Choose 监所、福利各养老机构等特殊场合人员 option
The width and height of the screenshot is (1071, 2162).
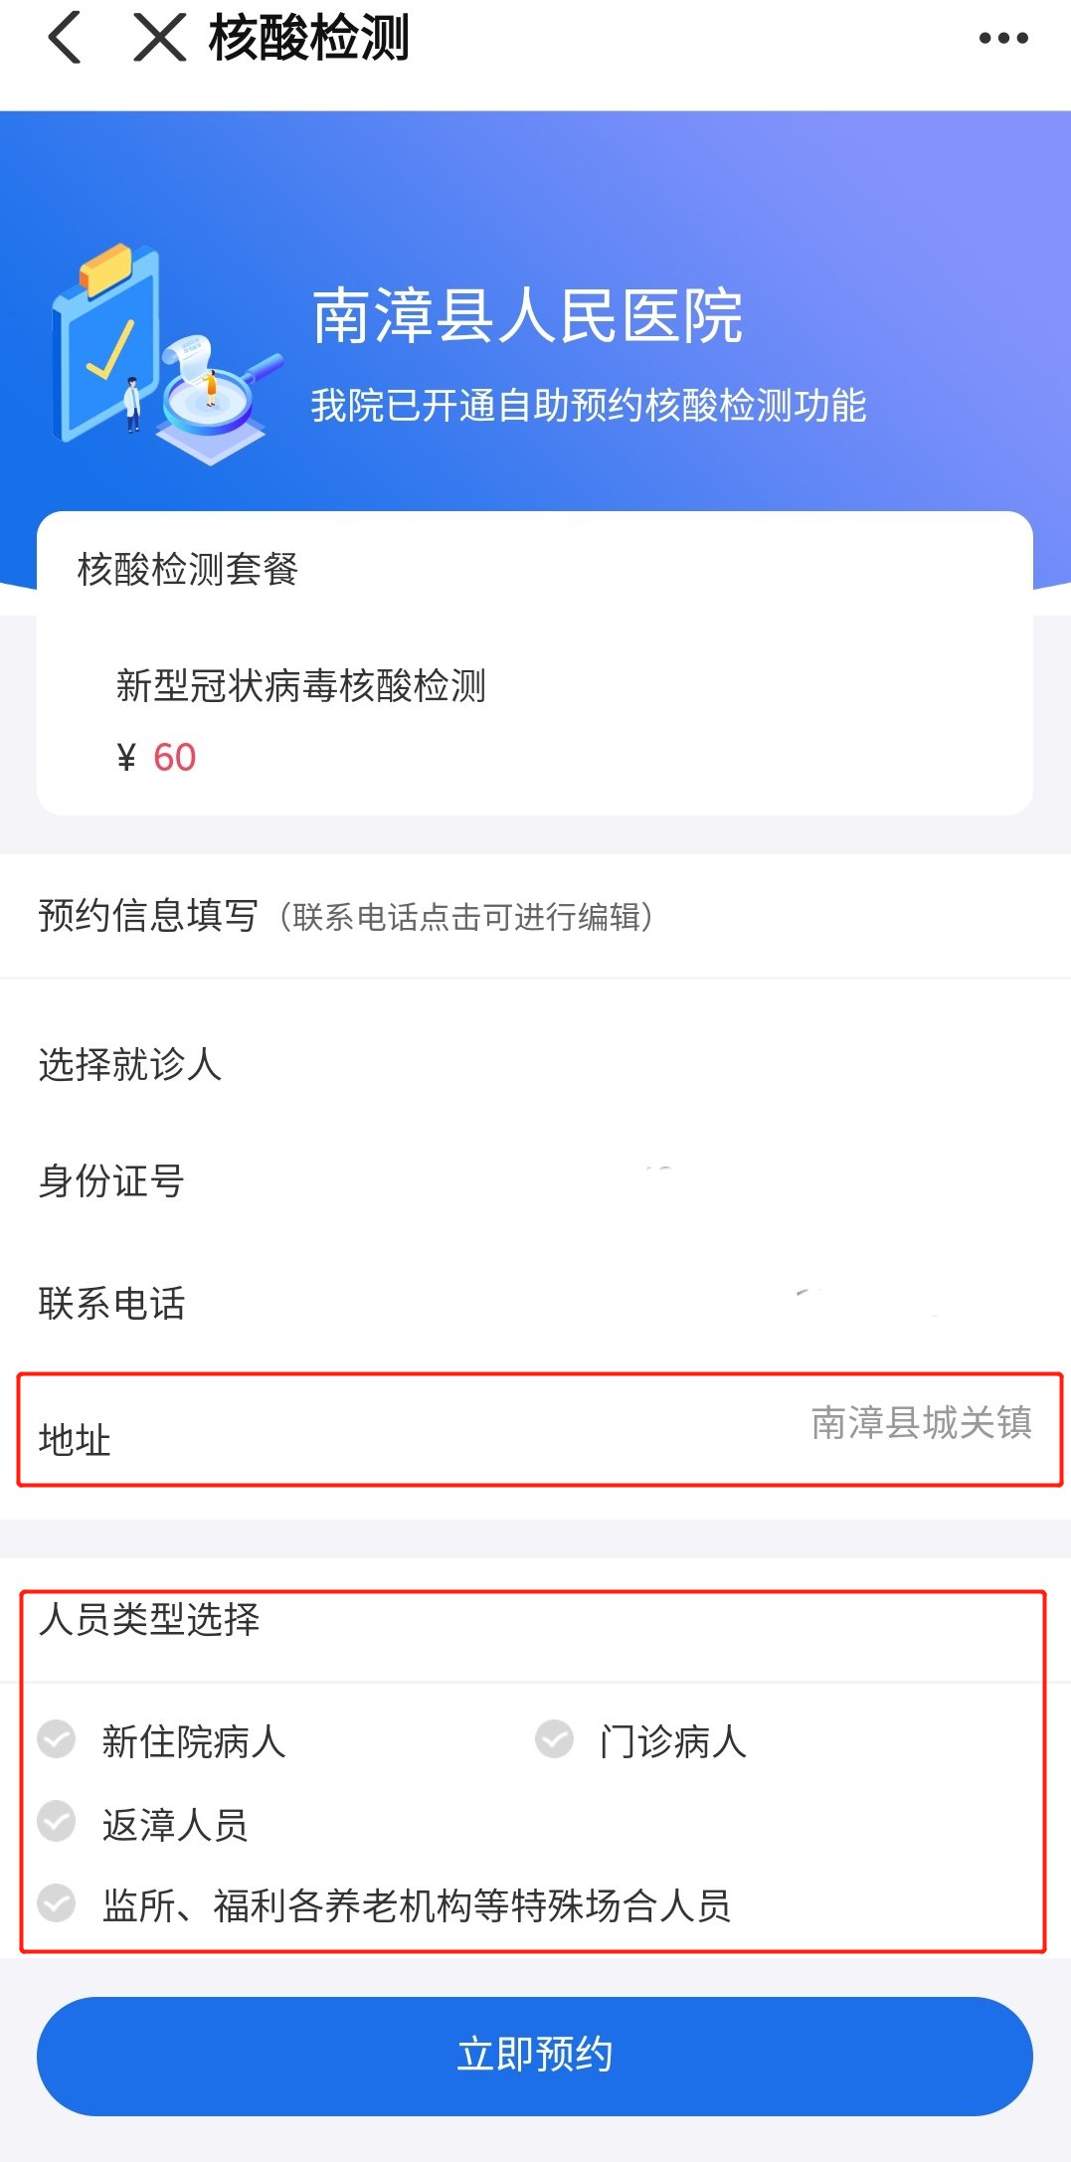57,1904
